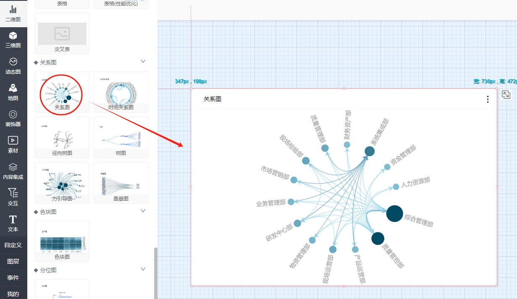Screen dimensions: 517x299
Task: Choose the 桑基图 (Sankey) chart thumbnail
Action: pos(121,183)
